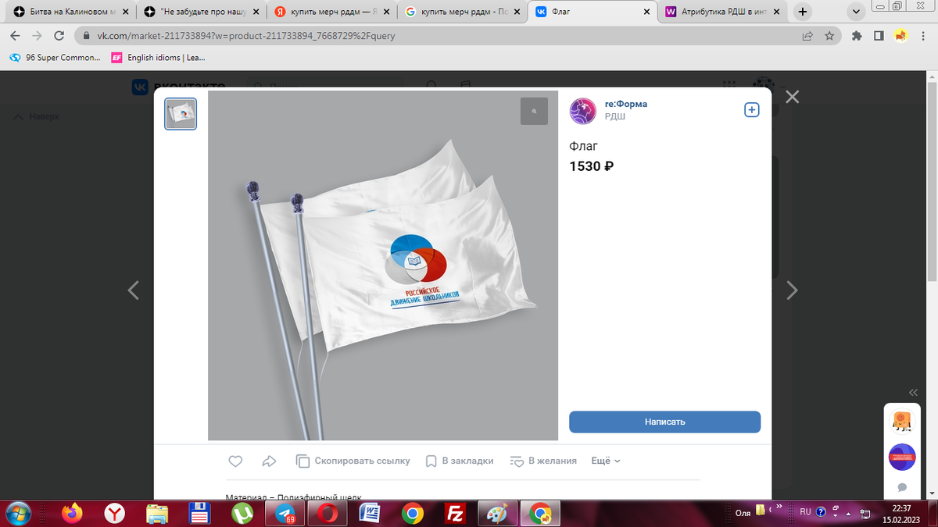
Task: Open the second Chrome profile window on taskbar
Action: coord(540,513)
